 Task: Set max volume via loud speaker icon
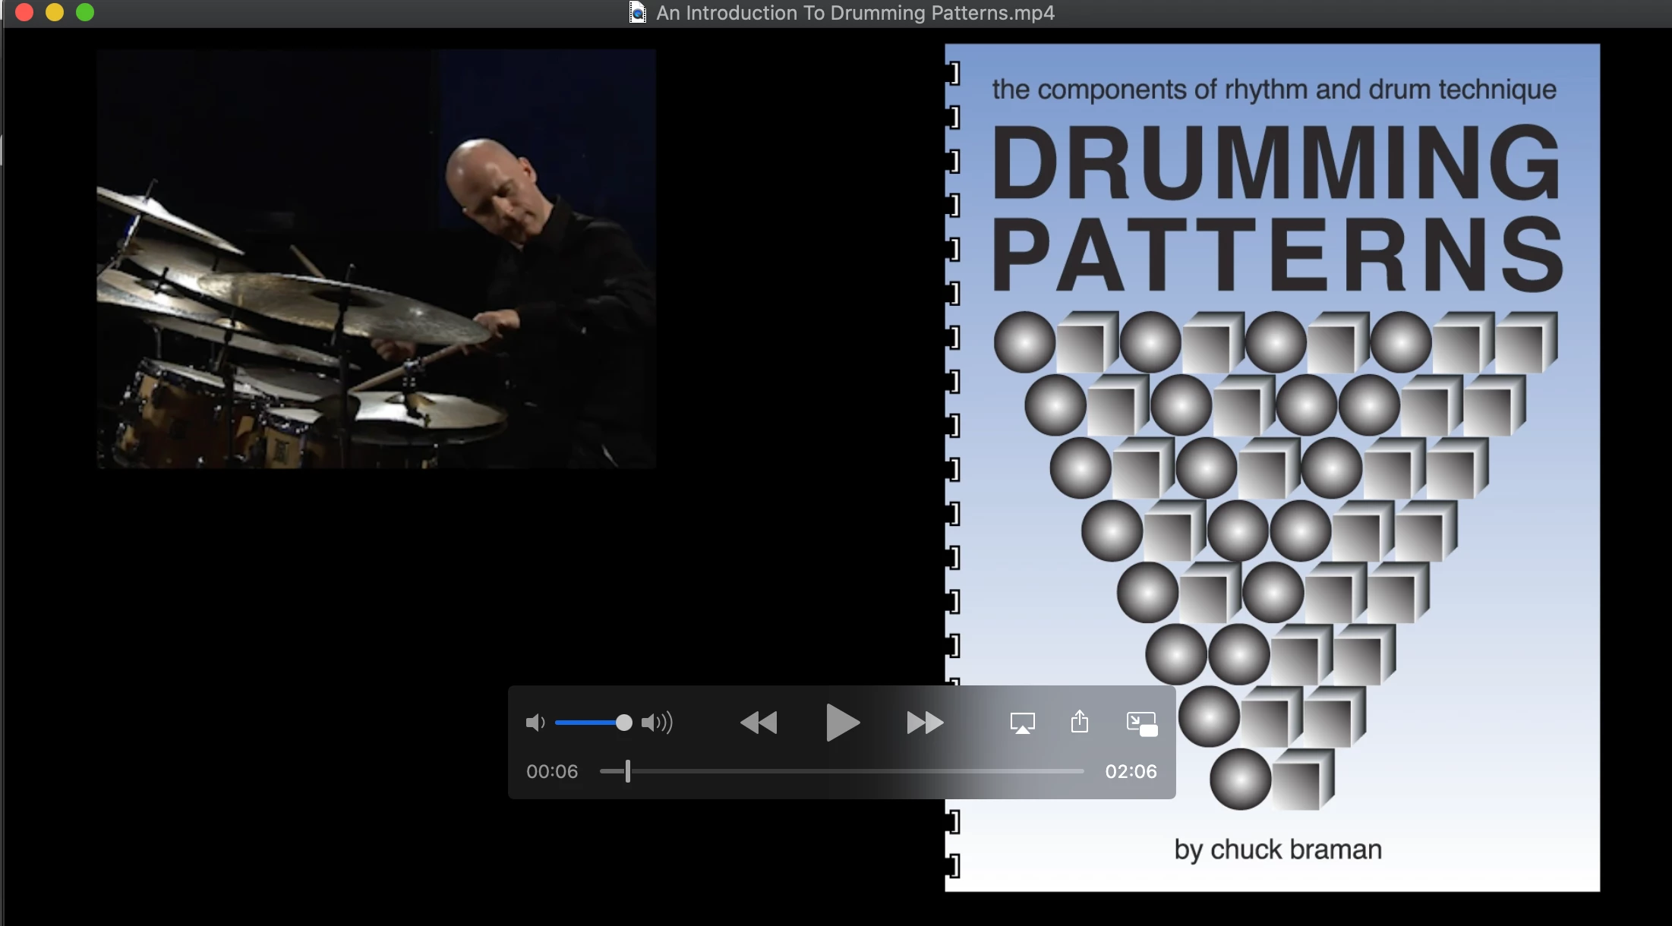[658, 723]
